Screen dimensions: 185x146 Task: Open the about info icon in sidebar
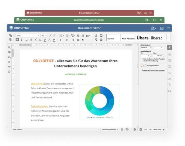tap(9, 72)
